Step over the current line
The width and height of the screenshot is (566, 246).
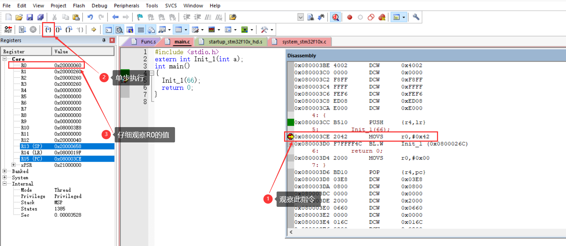(x=59, y=30)
